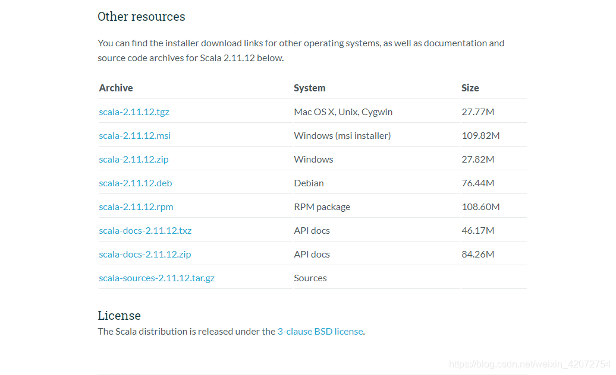Click the scala-2.11.12.zip download link
The width and height of the screenshot is (616, 375).
click(x=134, y=160)
